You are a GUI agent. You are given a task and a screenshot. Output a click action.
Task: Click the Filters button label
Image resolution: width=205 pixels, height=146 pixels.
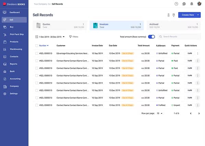[x=75, y=37]
